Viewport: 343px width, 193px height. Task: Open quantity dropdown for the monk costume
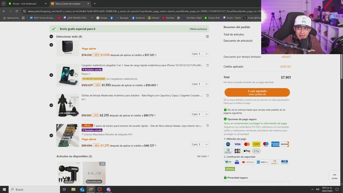tap(200, 114)
